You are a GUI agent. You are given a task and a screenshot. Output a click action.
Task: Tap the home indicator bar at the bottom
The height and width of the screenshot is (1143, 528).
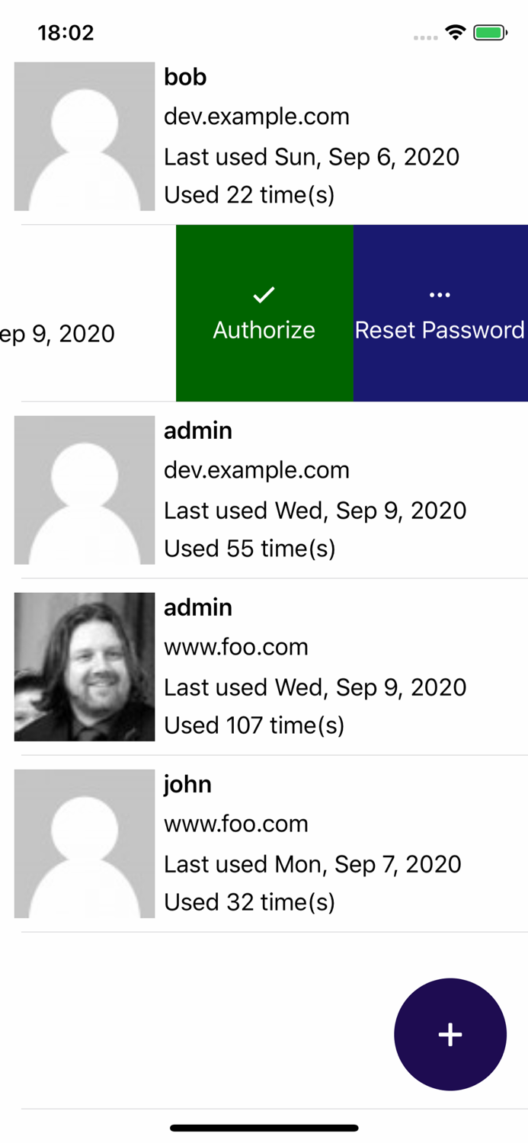pyautogui.click(x=264, y=1128)
